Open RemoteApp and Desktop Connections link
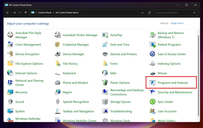 [x=127, y=92]
